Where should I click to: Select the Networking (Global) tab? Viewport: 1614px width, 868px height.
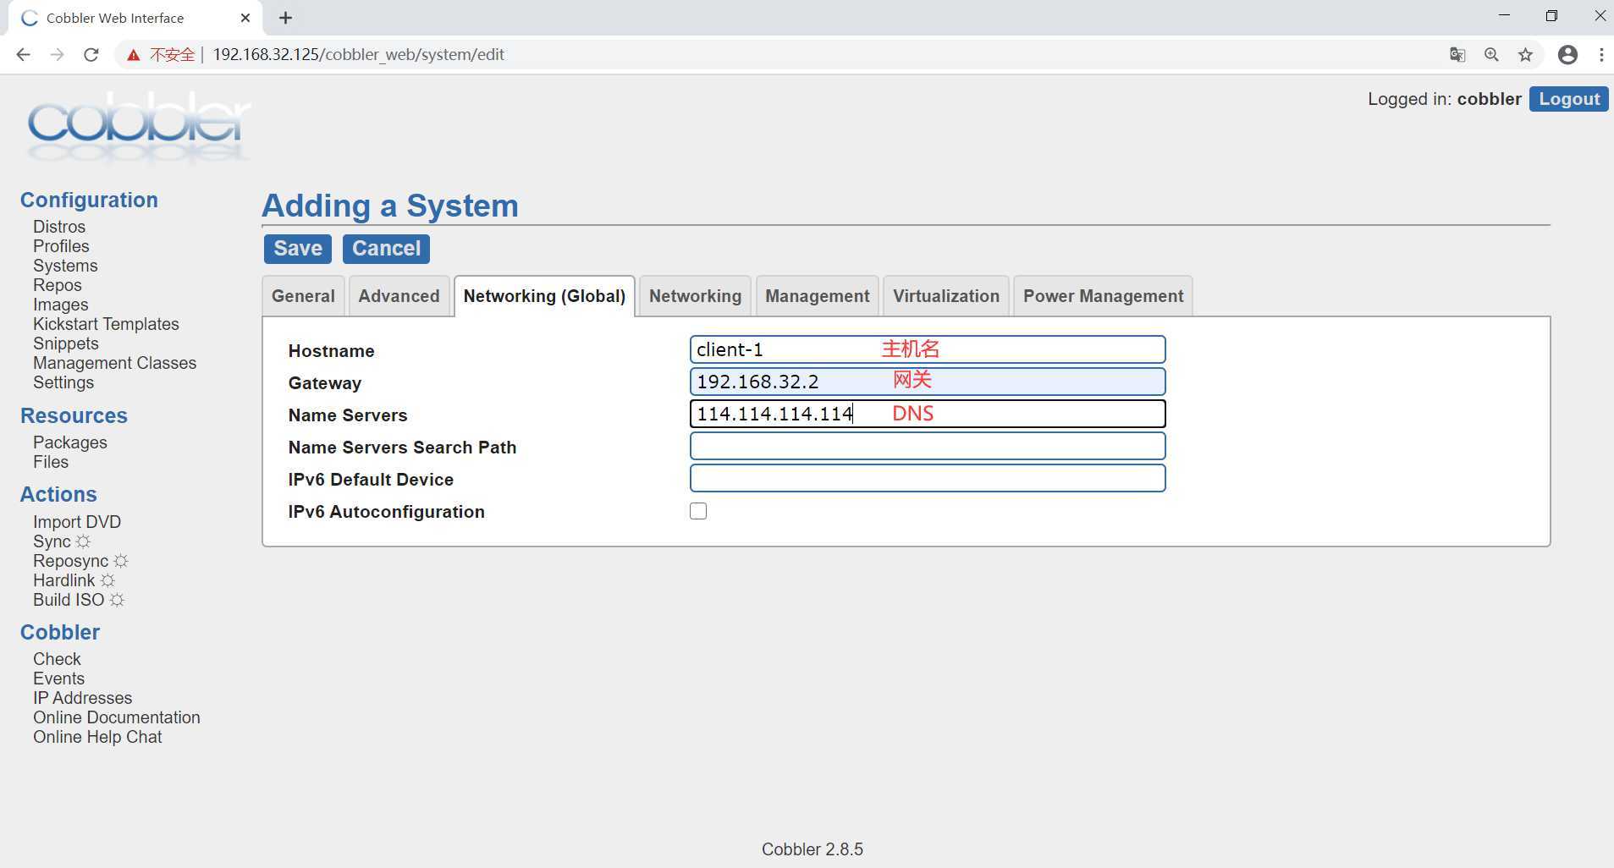coord(544,296)
